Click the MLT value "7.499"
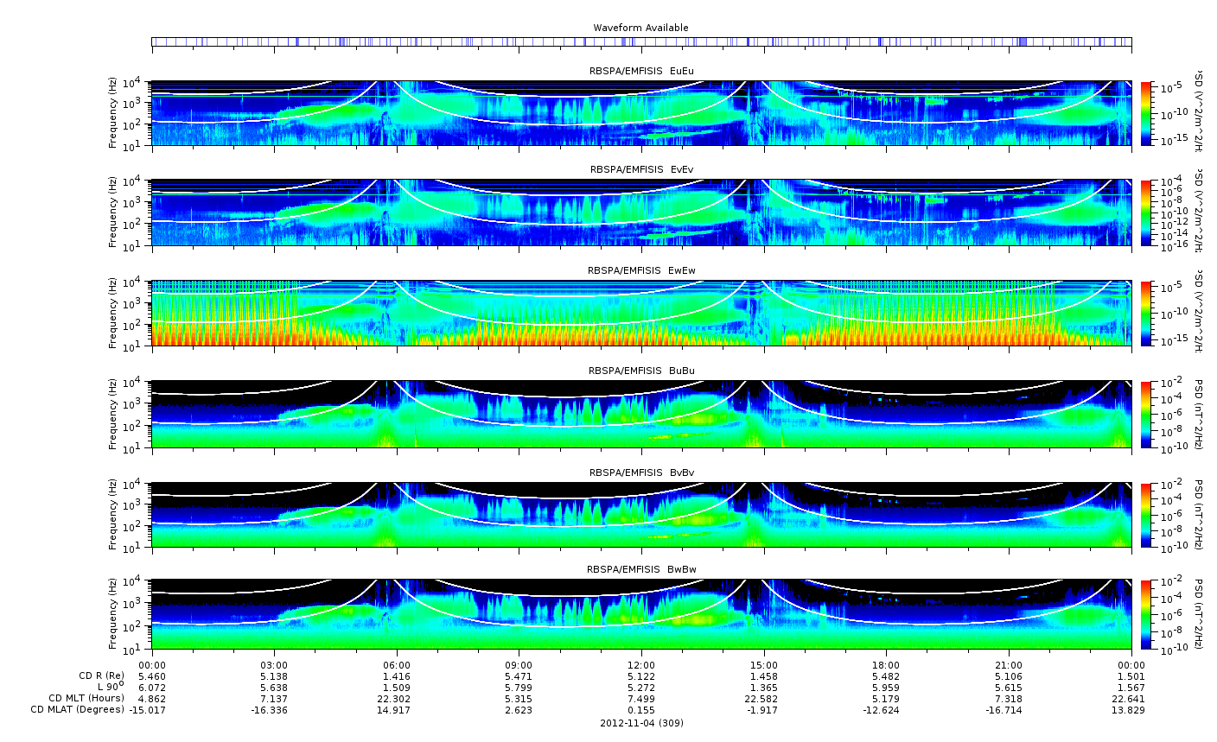1217x742 pixels. (x=641, y=698)
